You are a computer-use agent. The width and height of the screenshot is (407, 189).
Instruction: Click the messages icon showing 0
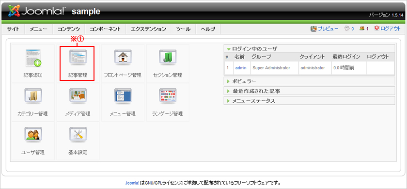coord(349,29)
